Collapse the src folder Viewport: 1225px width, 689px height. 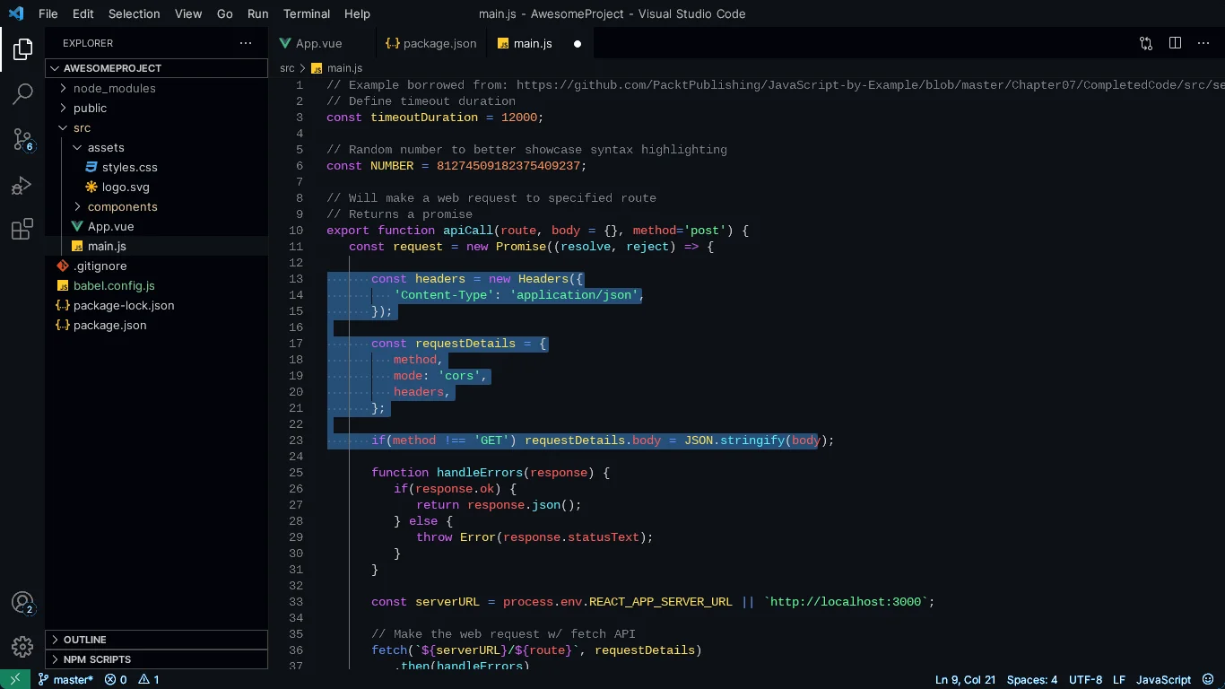(157, 127)
